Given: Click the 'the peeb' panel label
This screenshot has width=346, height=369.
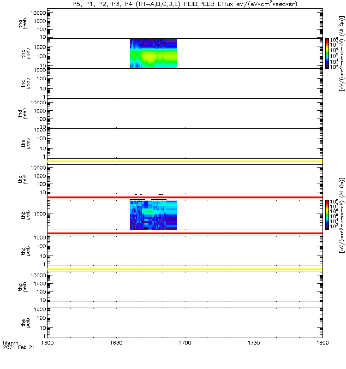Looking at the screenshot, I should click(x=25, y=143).
